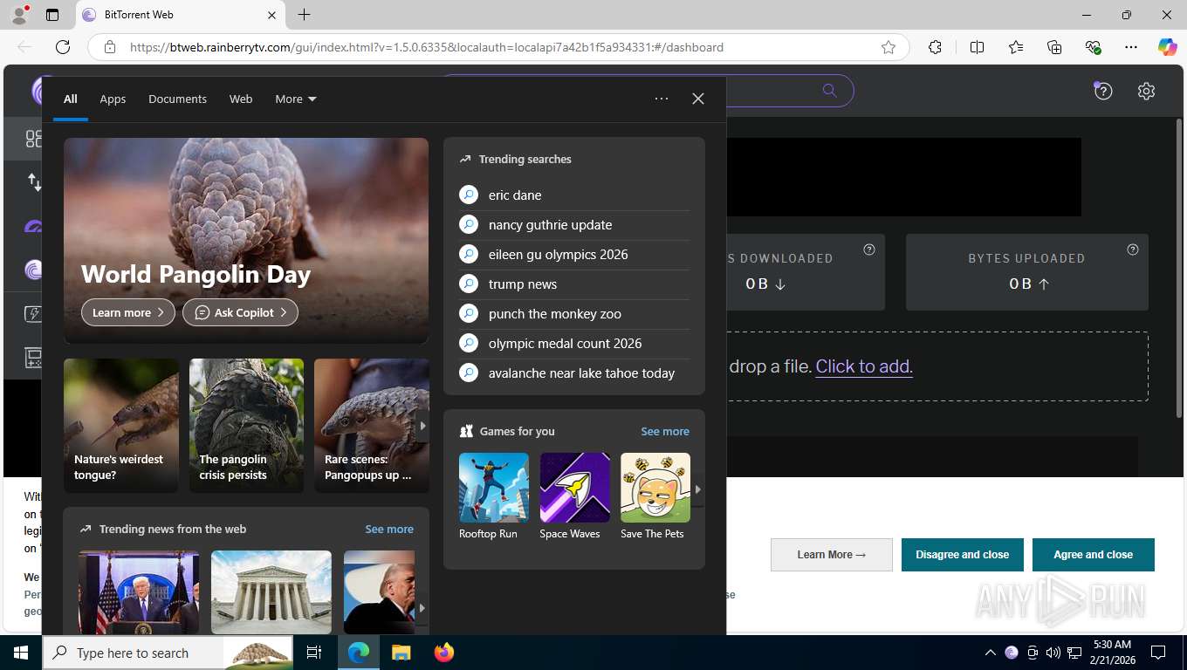
Task: Click See more in Trending news
Action: [389, 529]
